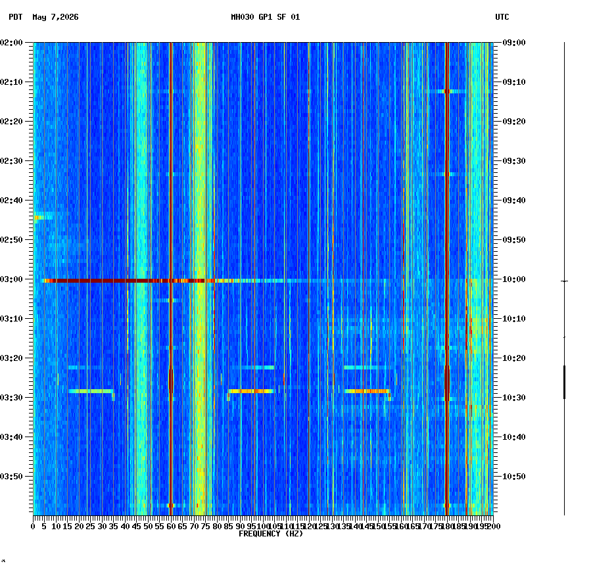This screenshot has height=568, width=593.
Task: Click the 85–105 Hz orange burst at 03:28
Action: point(251,391)
